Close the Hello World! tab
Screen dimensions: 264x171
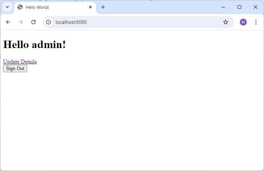90,7
